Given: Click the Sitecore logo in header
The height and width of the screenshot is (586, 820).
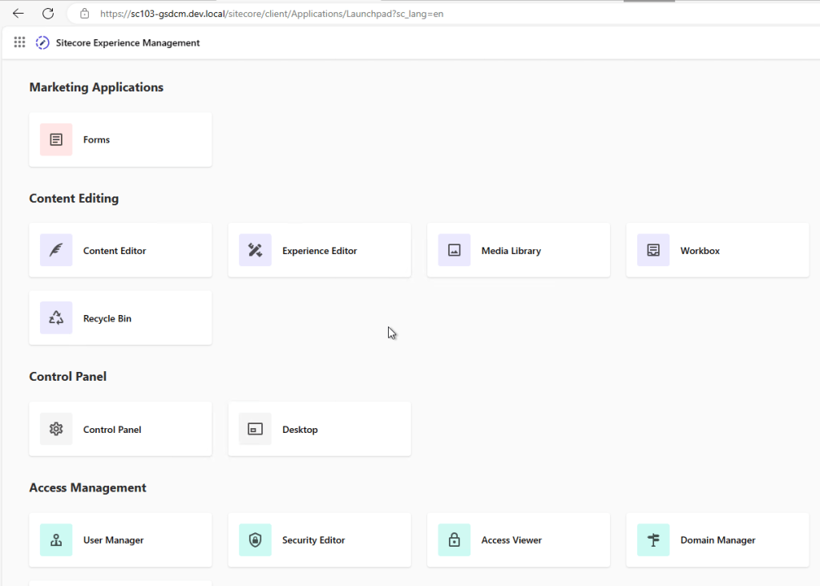Looking at the screenshot, I should tap(42, 42).
